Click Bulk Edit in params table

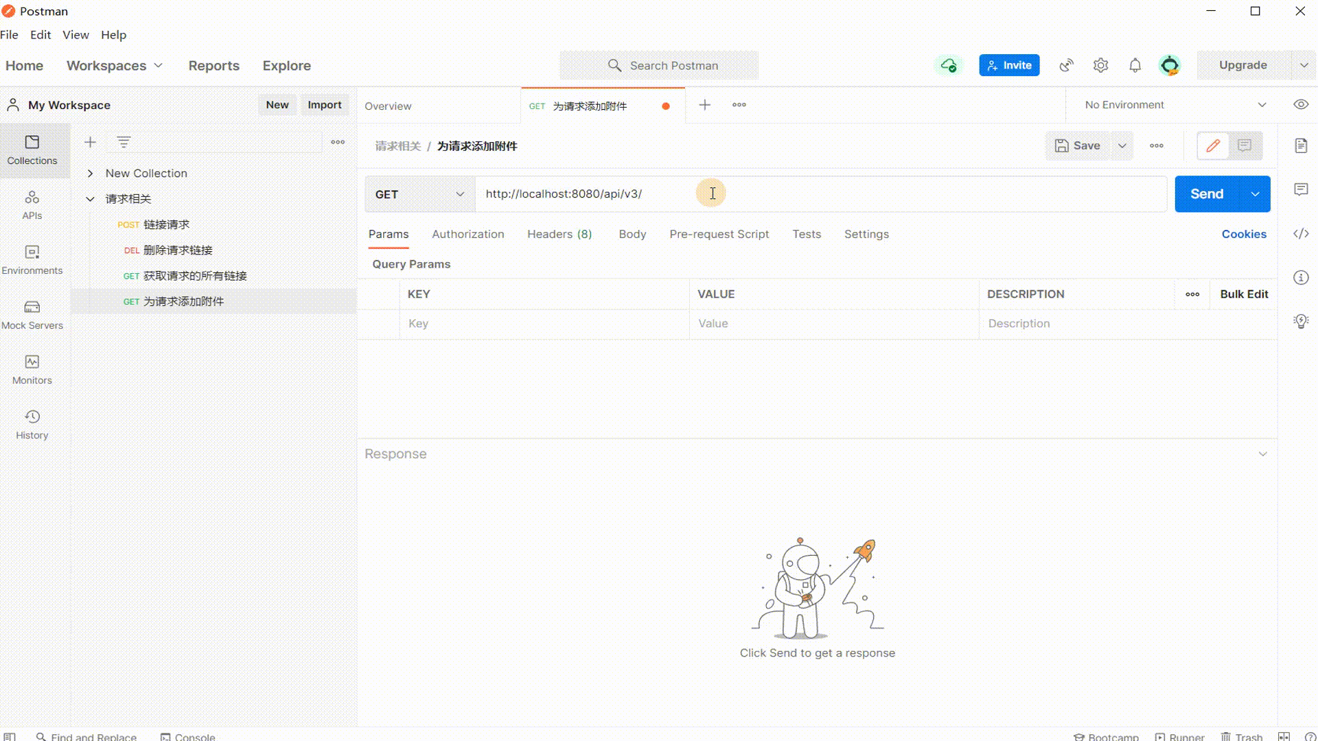1244,294
